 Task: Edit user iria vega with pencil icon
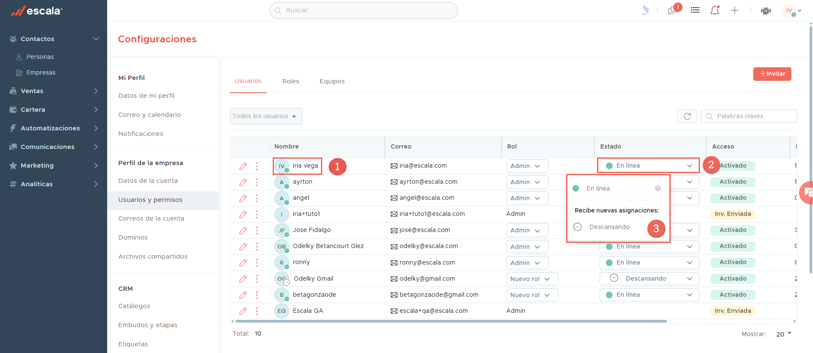coord(243,166)
